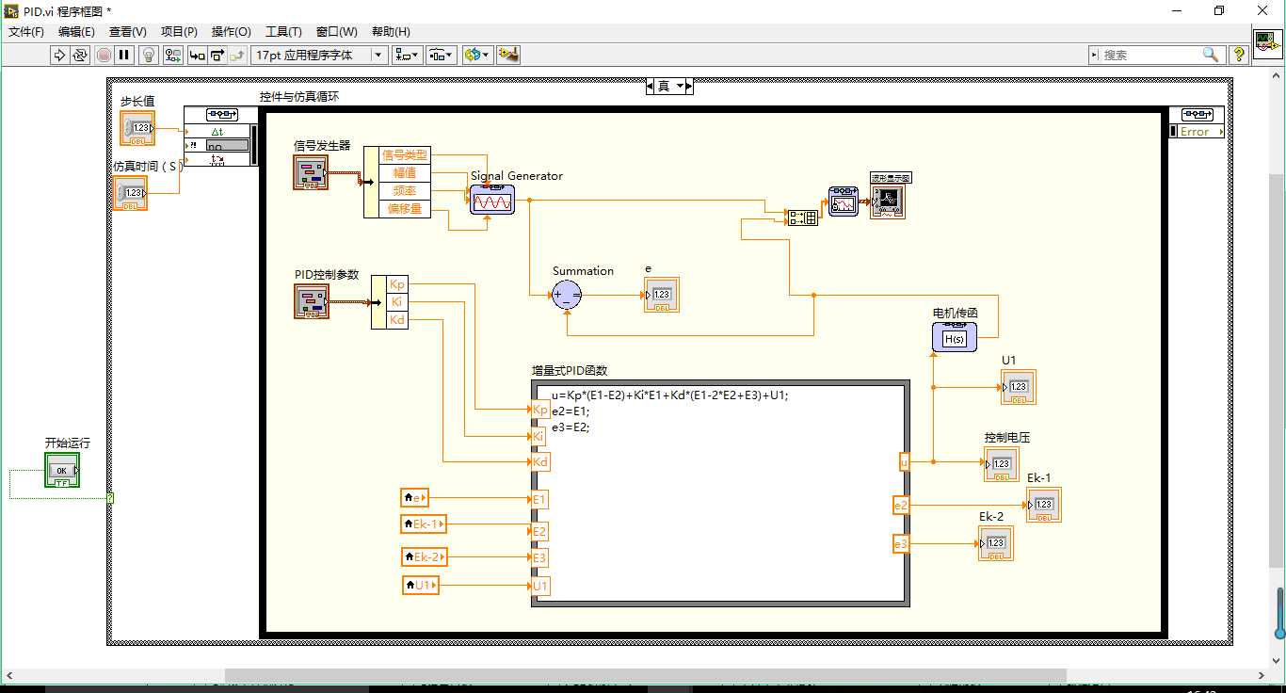Toggle Retain Wire Values button
The image size is (1286, 693).
pos(173,55)
